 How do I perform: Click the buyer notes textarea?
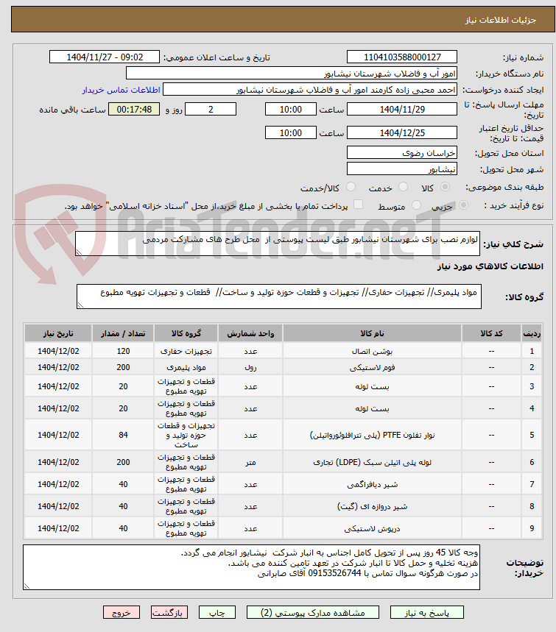point(251,567)
